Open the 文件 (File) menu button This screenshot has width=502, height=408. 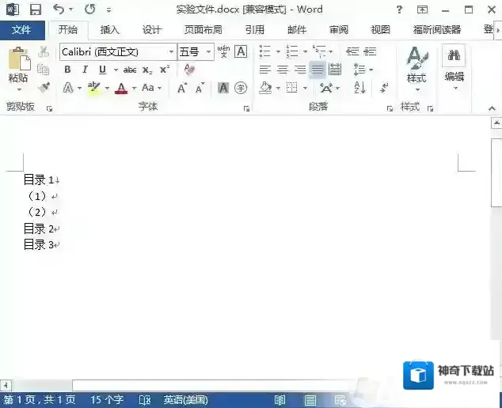pos(22,30)
